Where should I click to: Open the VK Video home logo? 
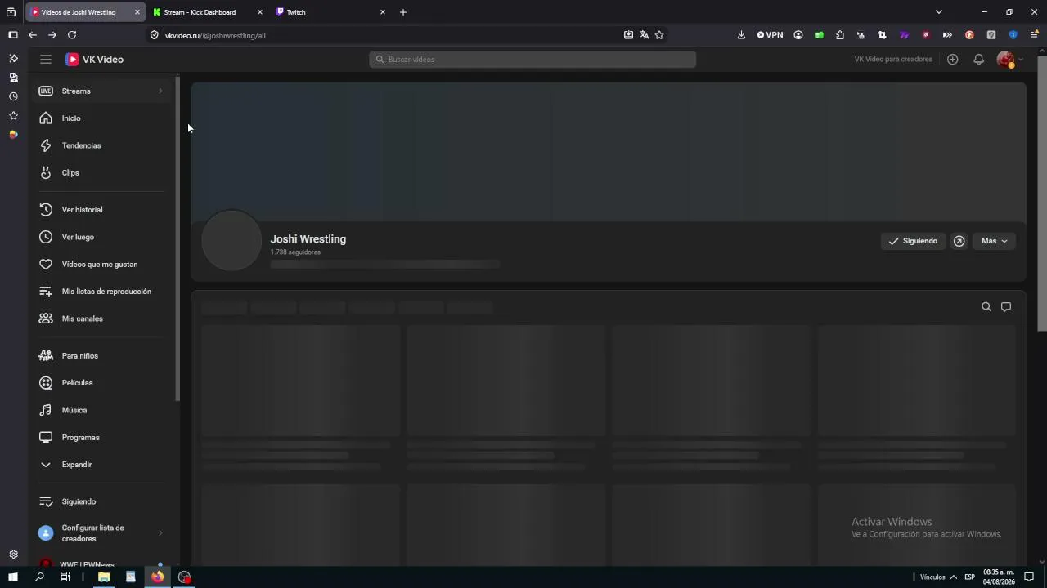95,59
